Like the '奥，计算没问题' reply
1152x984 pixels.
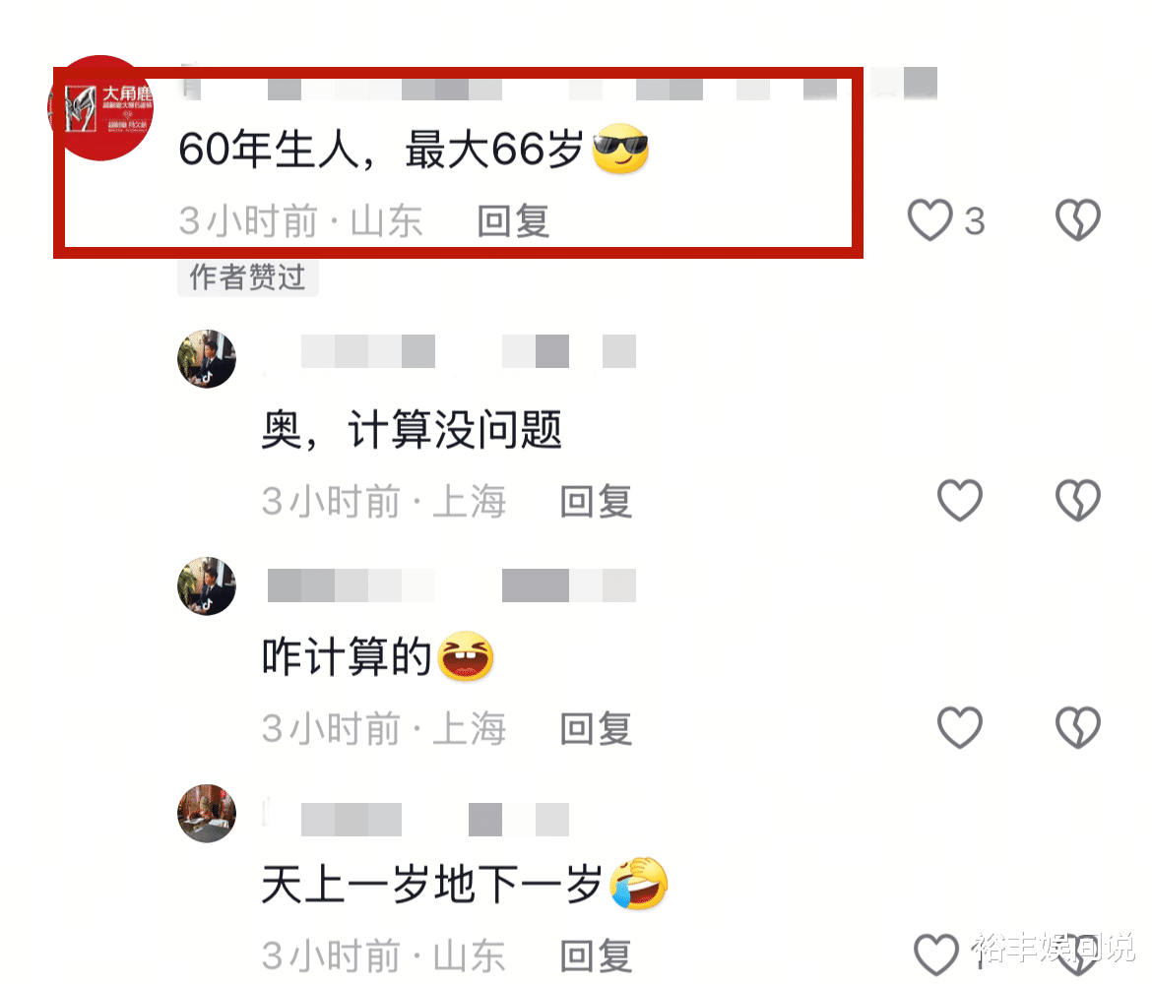(x=960, y=500)
